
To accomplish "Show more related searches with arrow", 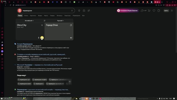I will point(70,82).
